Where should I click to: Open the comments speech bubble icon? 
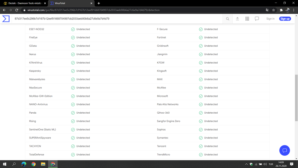[x=257, y=19]
